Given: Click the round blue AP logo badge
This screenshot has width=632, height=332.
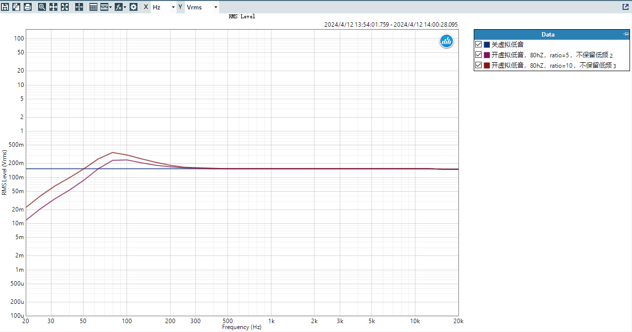Looking at the screenshot, I should click(447, 41).
